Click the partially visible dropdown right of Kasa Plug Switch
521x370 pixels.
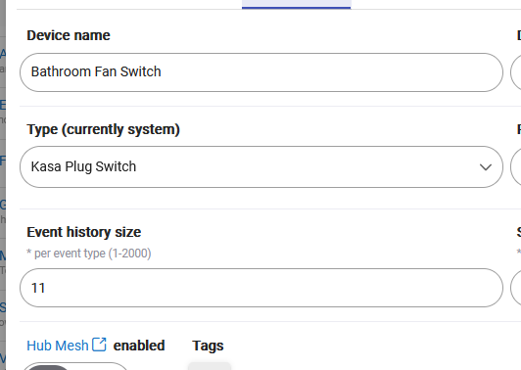516,166
